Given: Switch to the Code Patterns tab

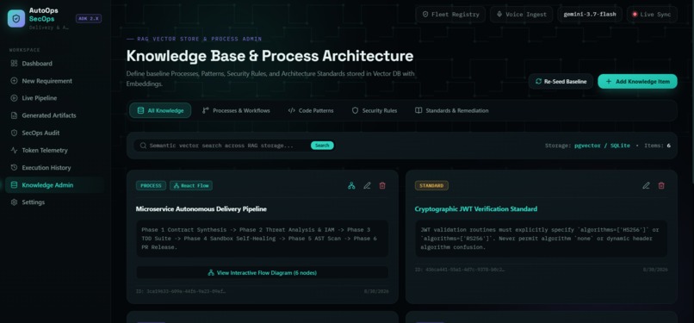Looking at the screenshot, I should coord(311,110).
